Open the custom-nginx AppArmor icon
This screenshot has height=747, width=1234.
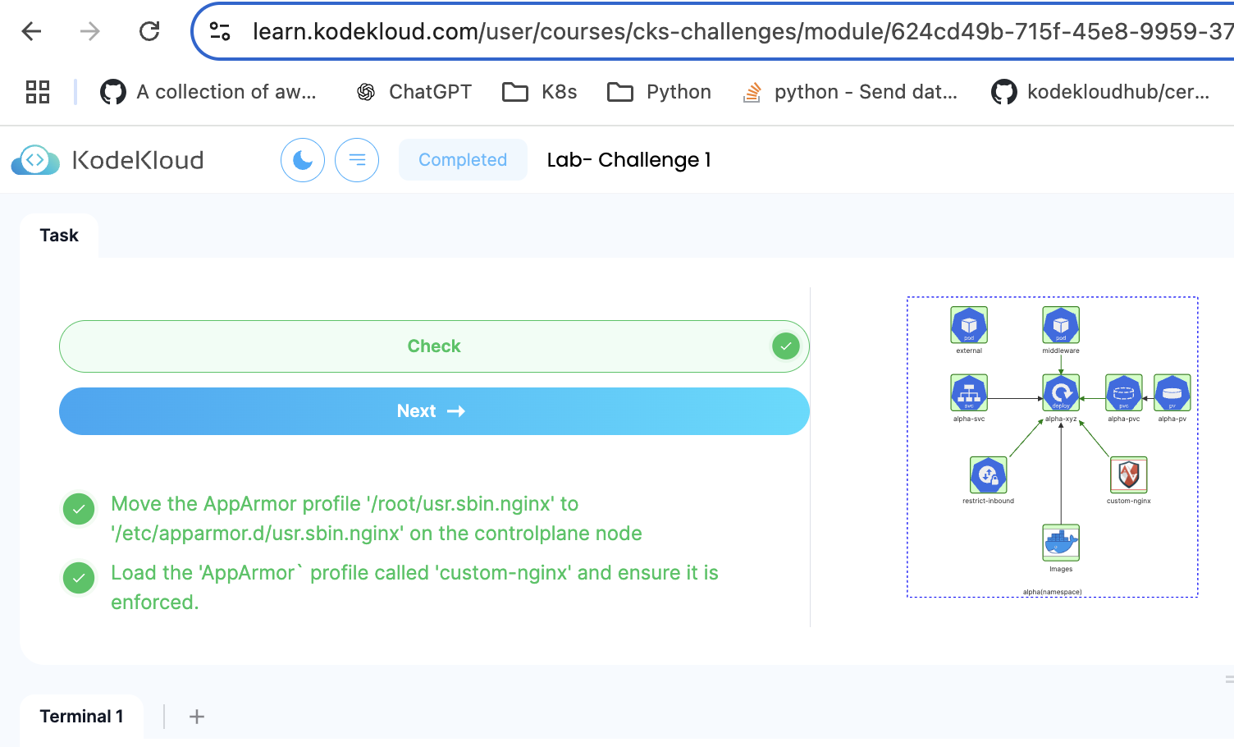(x=1128, y=475)
